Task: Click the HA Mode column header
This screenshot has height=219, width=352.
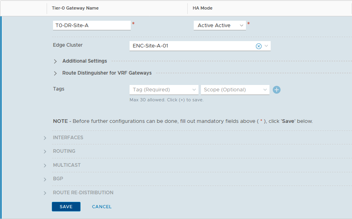Action: (203, 8)
